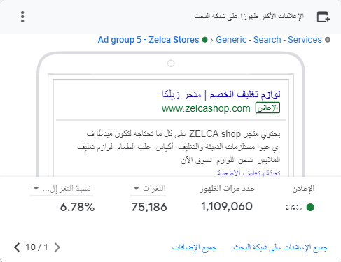Click the جميع الإضافات link
Screen dimensions: 341x262
194,247
